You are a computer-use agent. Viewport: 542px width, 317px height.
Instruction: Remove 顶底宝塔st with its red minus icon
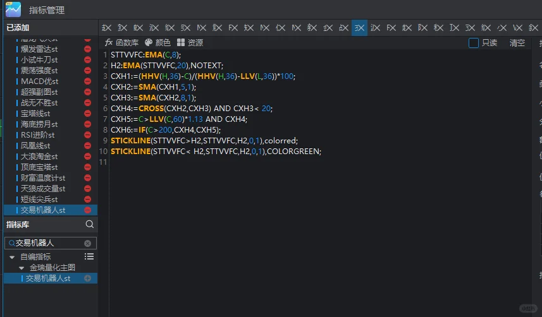[x=87, y=167]
